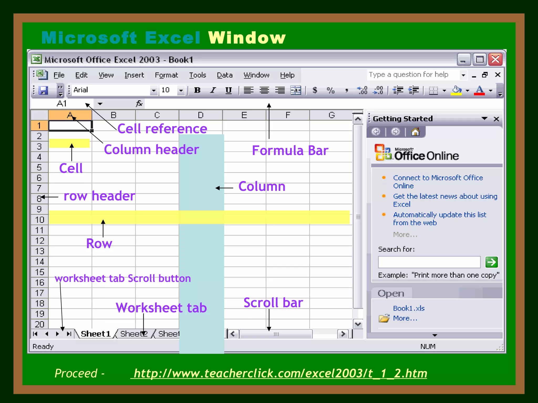Apply red Font Color

(480, 91)
